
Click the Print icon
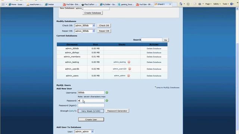pyautogui.click(x=200, y=4)
